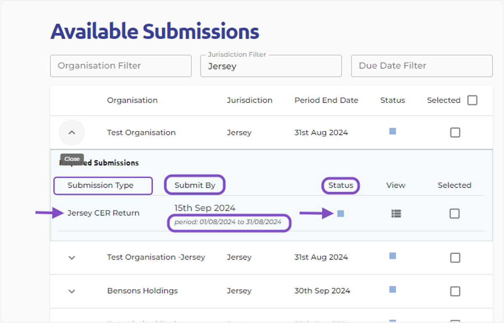Collapse the Test Organisation row
This screenshot has height=323, width=504.
72,132
